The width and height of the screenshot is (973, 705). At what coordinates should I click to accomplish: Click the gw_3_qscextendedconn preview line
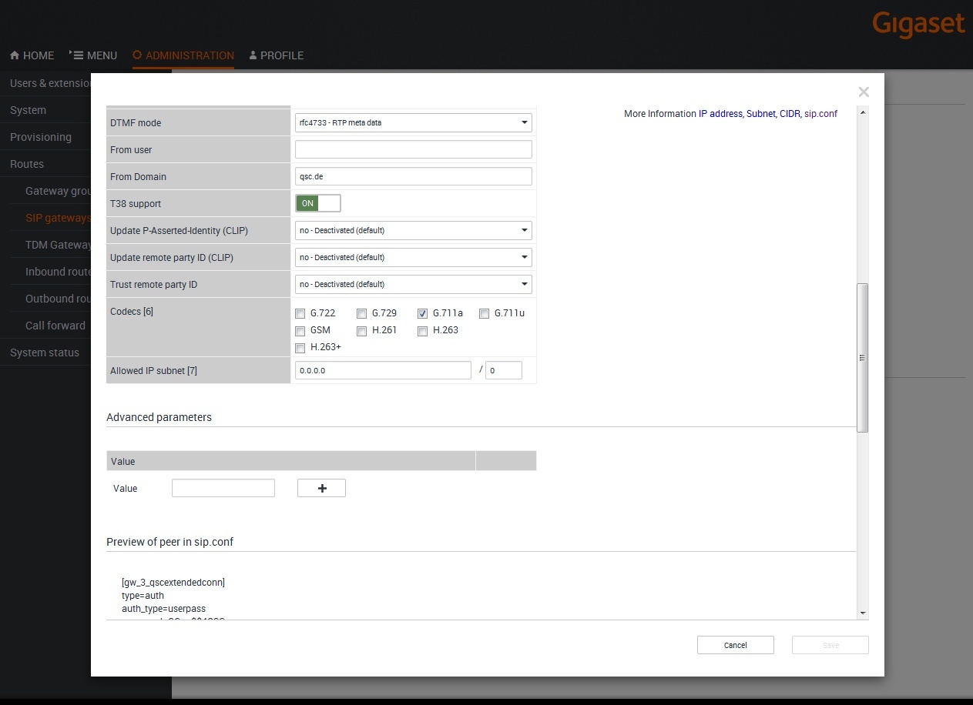[173, 583]
